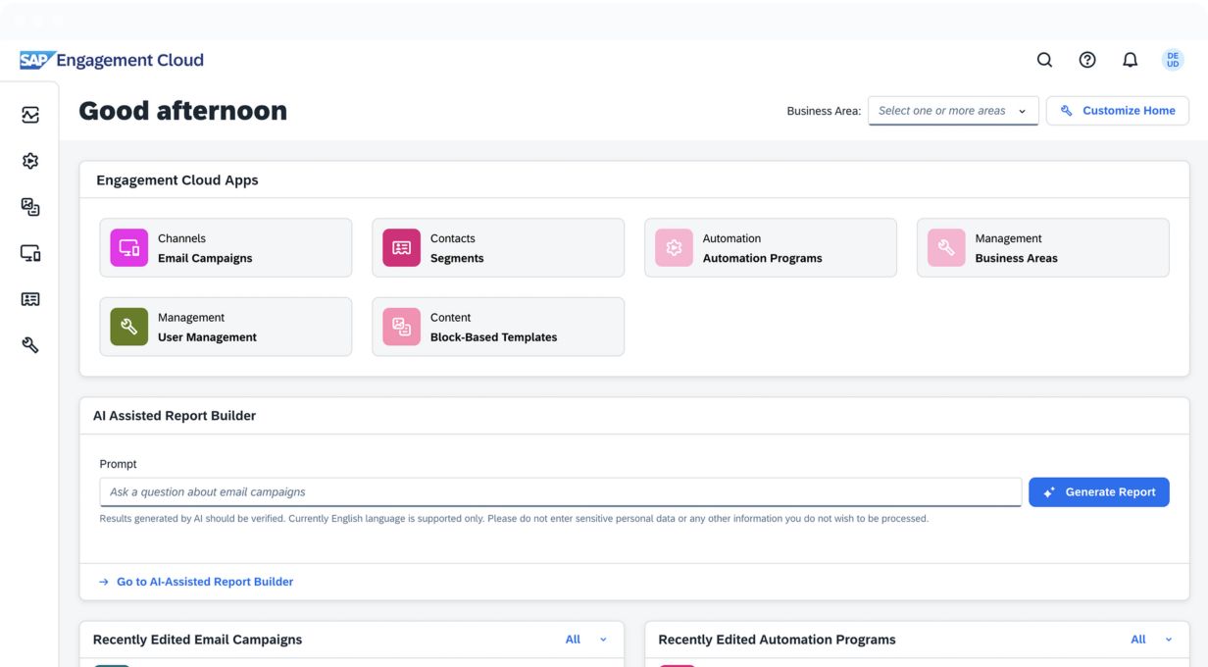
Task: Click the Customize Home button
Action: [1117, 111]
